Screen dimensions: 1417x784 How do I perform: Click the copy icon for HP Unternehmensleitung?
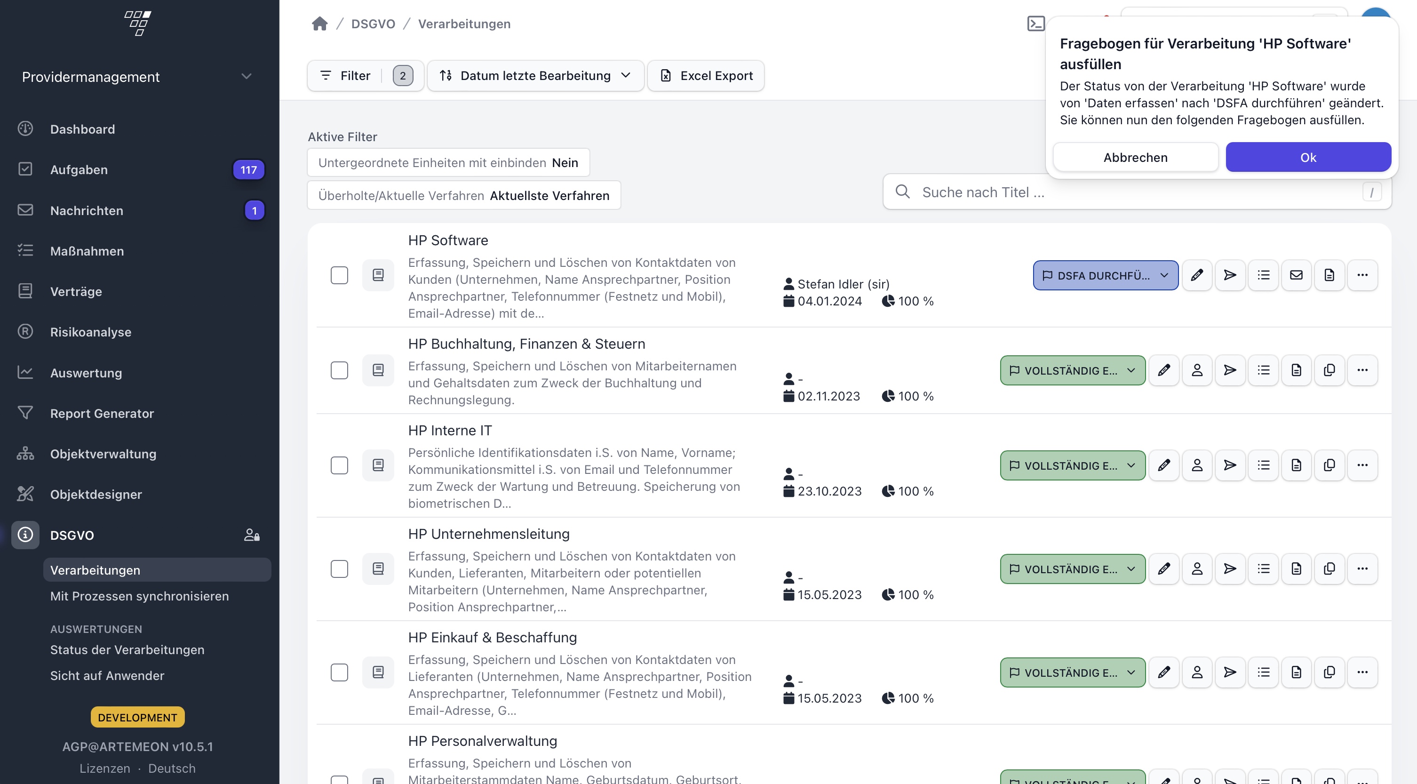1329,569
